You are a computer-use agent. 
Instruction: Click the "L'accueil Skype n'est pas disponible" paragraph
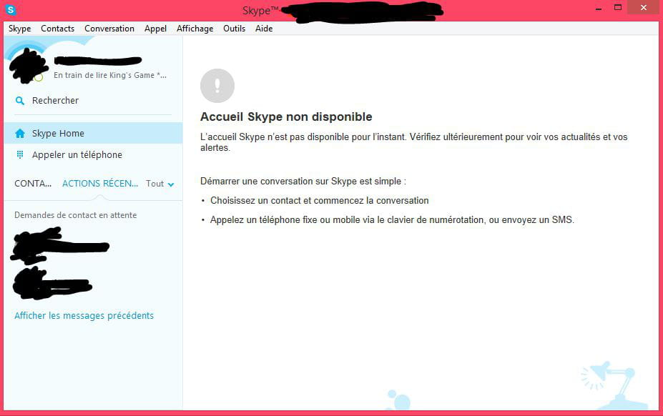[x=414, y=142]
